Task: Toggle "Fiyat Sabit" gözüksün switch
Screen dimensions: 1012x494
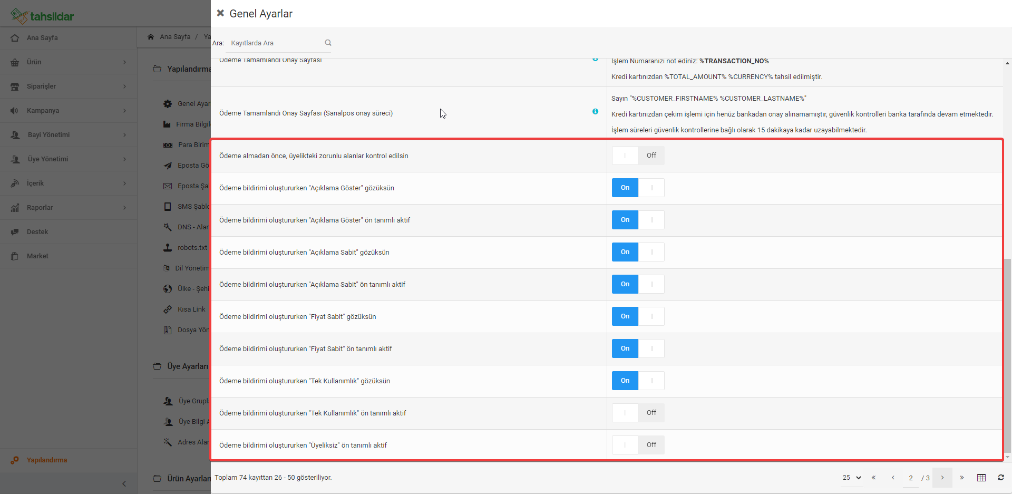Action: [638, 316]
